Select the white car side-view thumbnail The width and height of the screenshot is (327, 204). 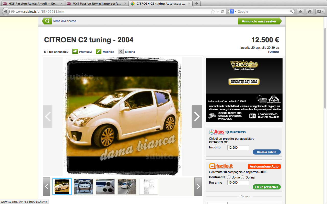pos(62,187)
